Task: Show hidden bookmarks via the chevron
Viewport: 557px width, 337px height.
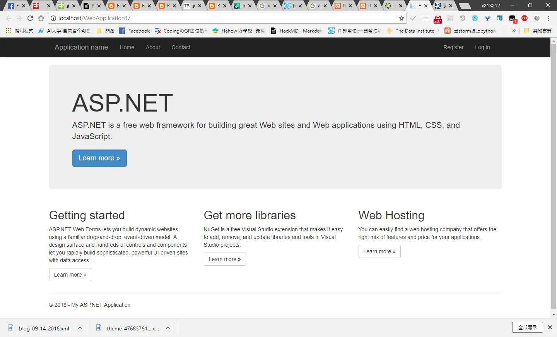Action: pyautogui.click(x=514, y=31)
